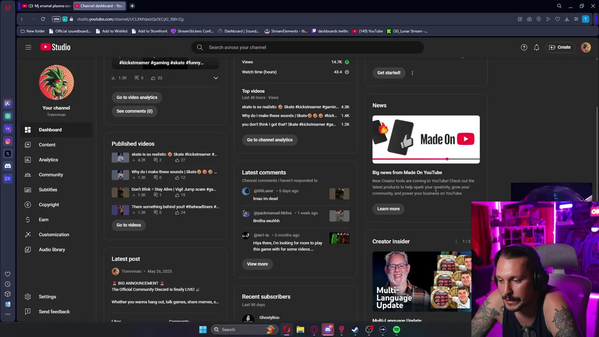Viewport: 599px width, 337px height.
Task: Open Subtitles in the sidebar
Action: pyautogui.click(x=56, y=190)
